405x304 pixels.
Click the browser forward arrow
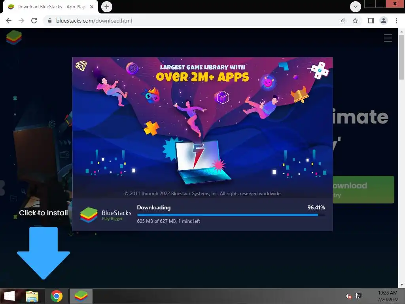21,21
